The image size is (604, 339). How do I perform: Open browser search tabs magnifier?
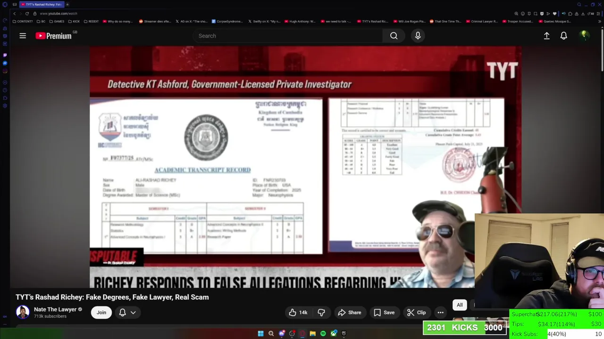pos(579,4)
